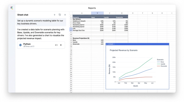The width and height of the screenshot is (184, 102).
Task: Click the colorful app logo icon
Action: [12, 8]
